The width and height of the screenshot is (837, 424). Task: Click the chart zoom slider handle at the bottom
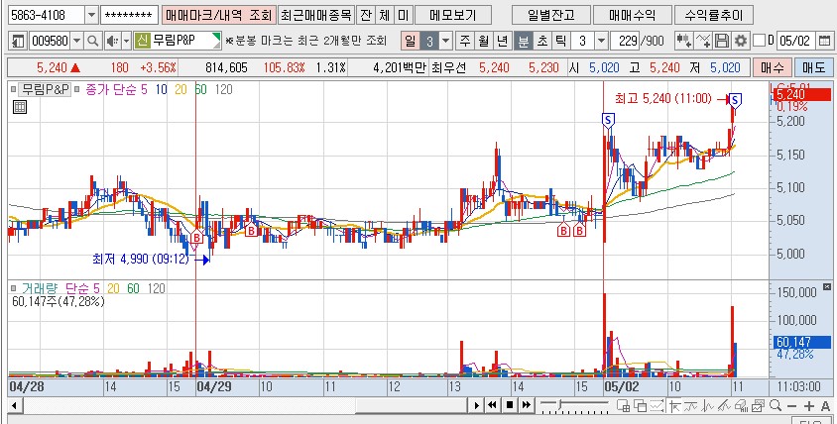560,405
